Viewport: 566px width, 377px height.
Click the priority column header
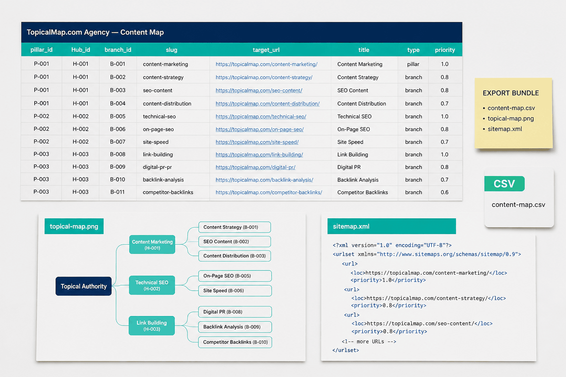click(445, 50)
